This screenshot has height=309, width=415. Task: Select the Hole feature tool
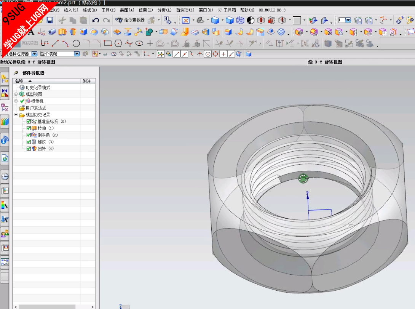click(83, 32)
